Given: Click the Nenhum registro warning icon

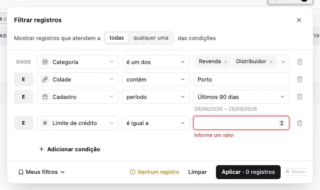Looking at the screenshot, I should [132, 172].
